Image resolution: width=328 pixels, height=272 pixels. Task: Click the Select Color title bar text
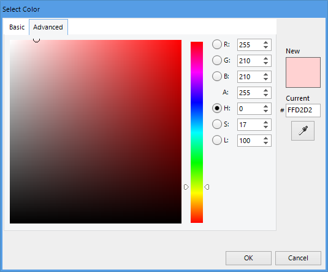(x=21, y=9)
